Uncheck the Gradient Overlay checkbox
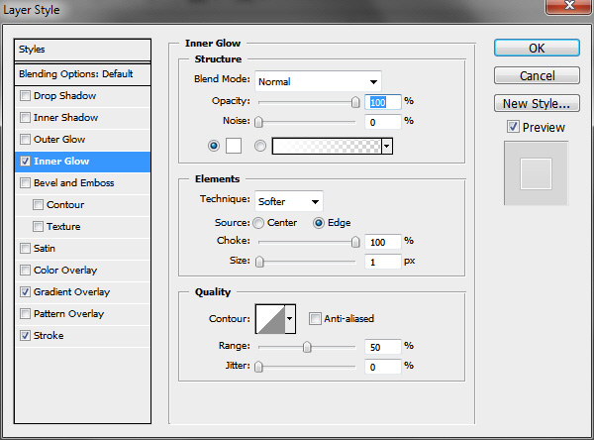Image resolution: width=594 pixels, height=440 pixels. [x=25, y=292]
